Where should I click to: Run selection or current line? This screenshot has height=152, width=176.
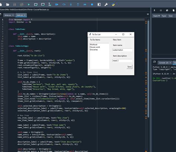click(x=50, y=4)
